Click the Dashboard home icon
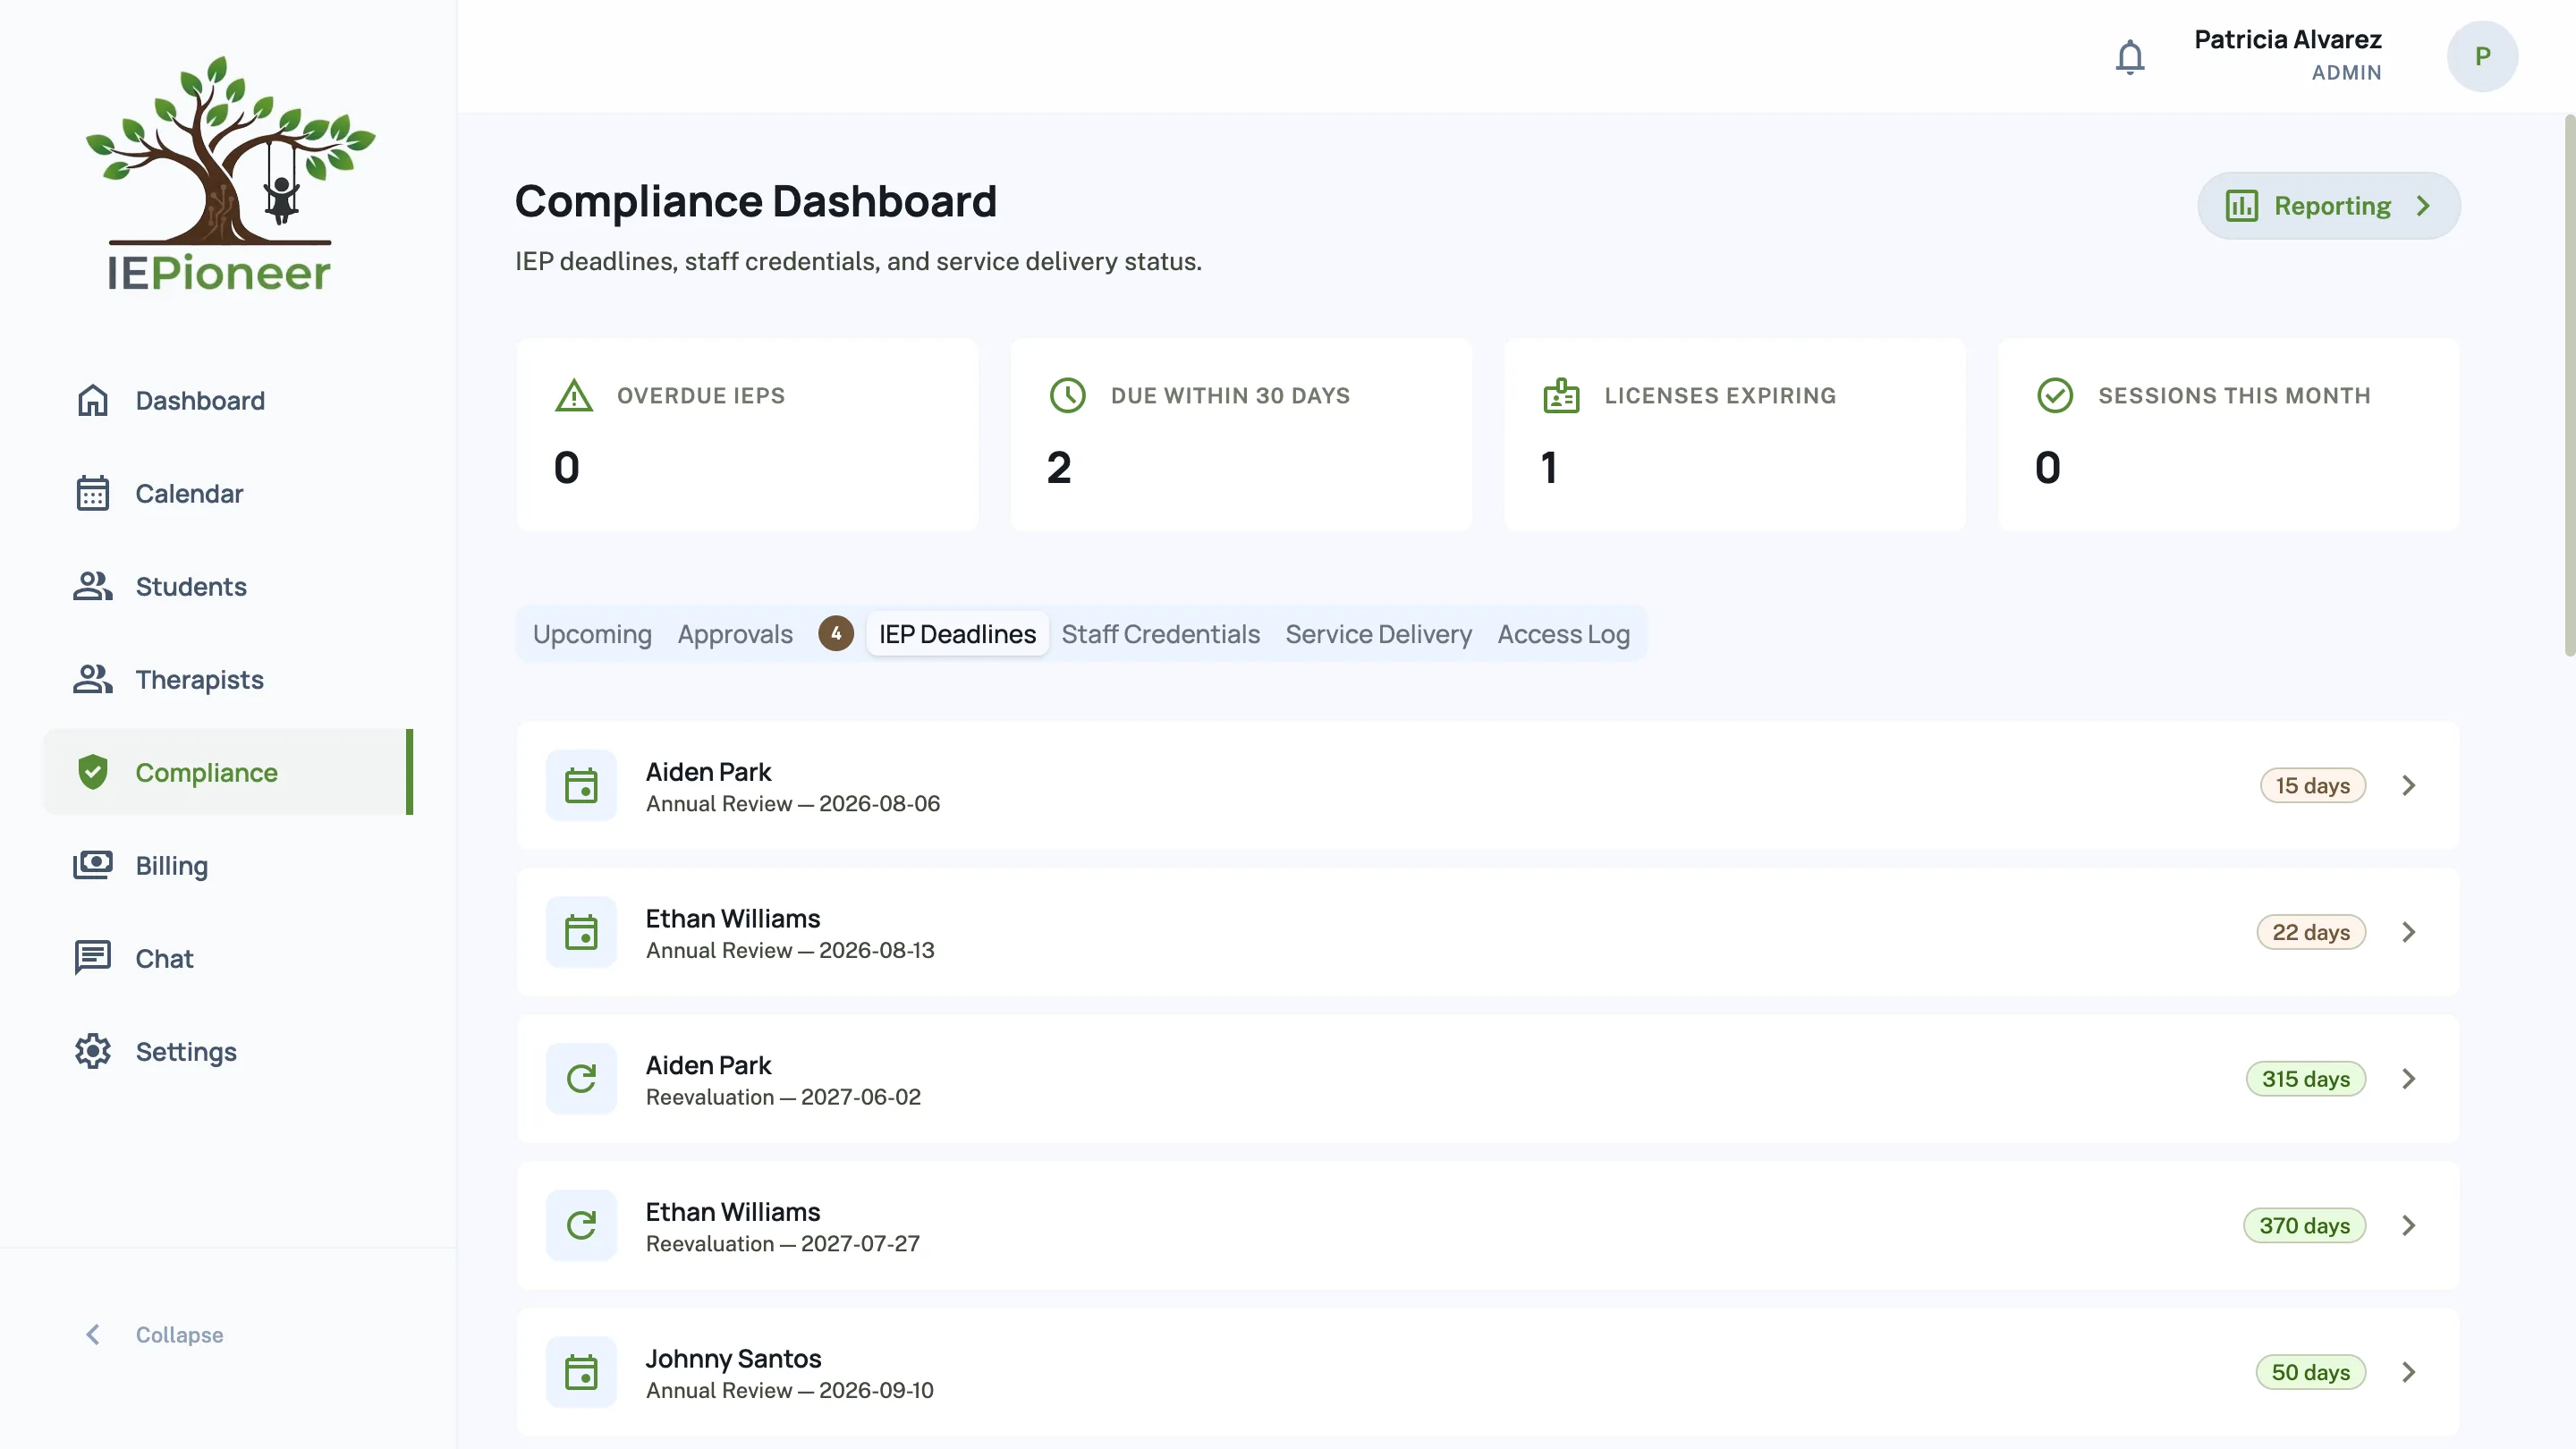The image size is (2576, 1449). coord(93,400)
